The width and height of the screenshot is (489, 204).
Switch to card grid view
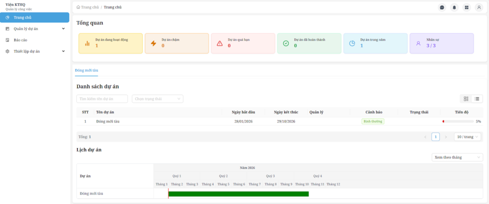(466, 99)
